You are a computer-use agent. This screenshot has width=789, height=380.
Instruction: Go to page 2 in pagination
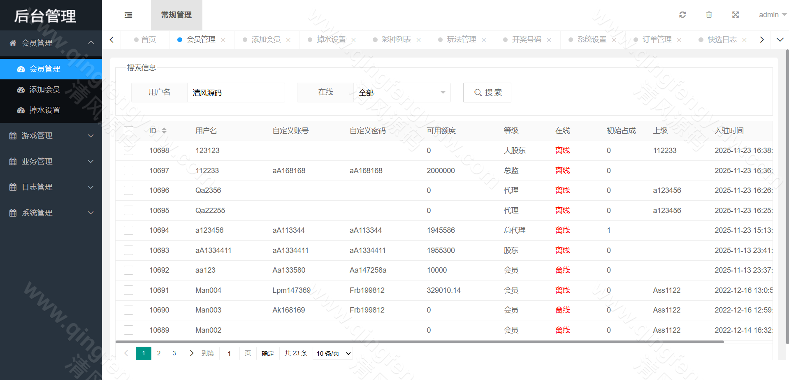[x=159, y=353]
